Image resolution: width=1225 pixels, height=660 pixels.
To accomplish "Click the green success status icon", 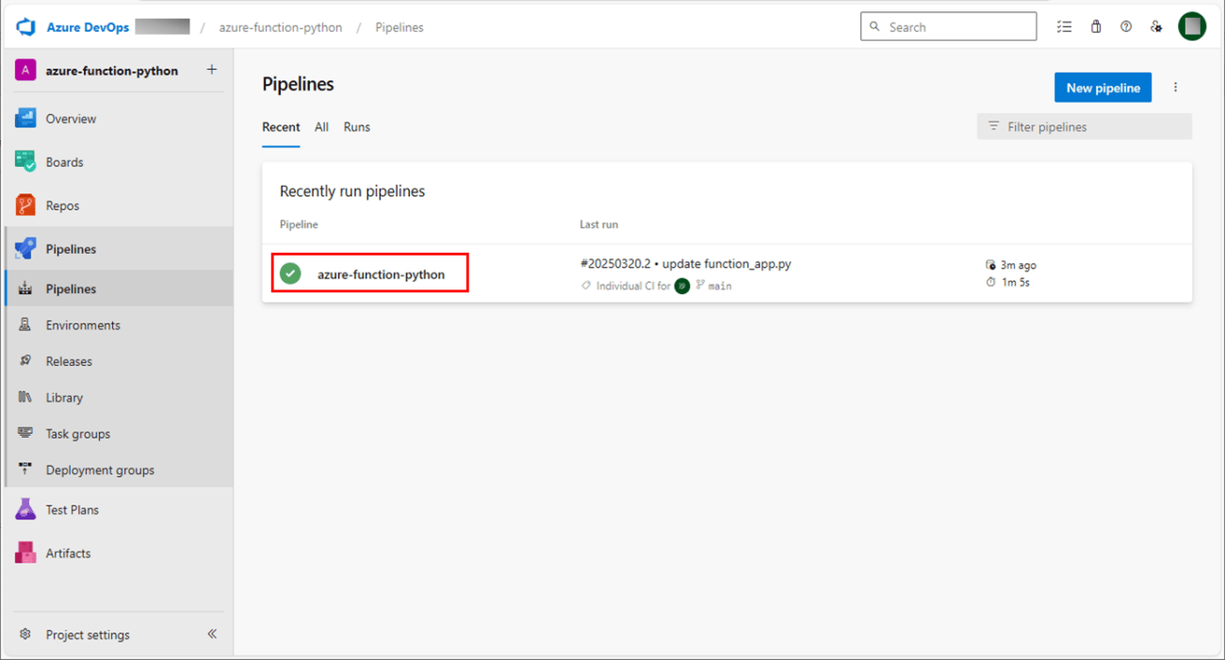I will click(x=290, y=273).
